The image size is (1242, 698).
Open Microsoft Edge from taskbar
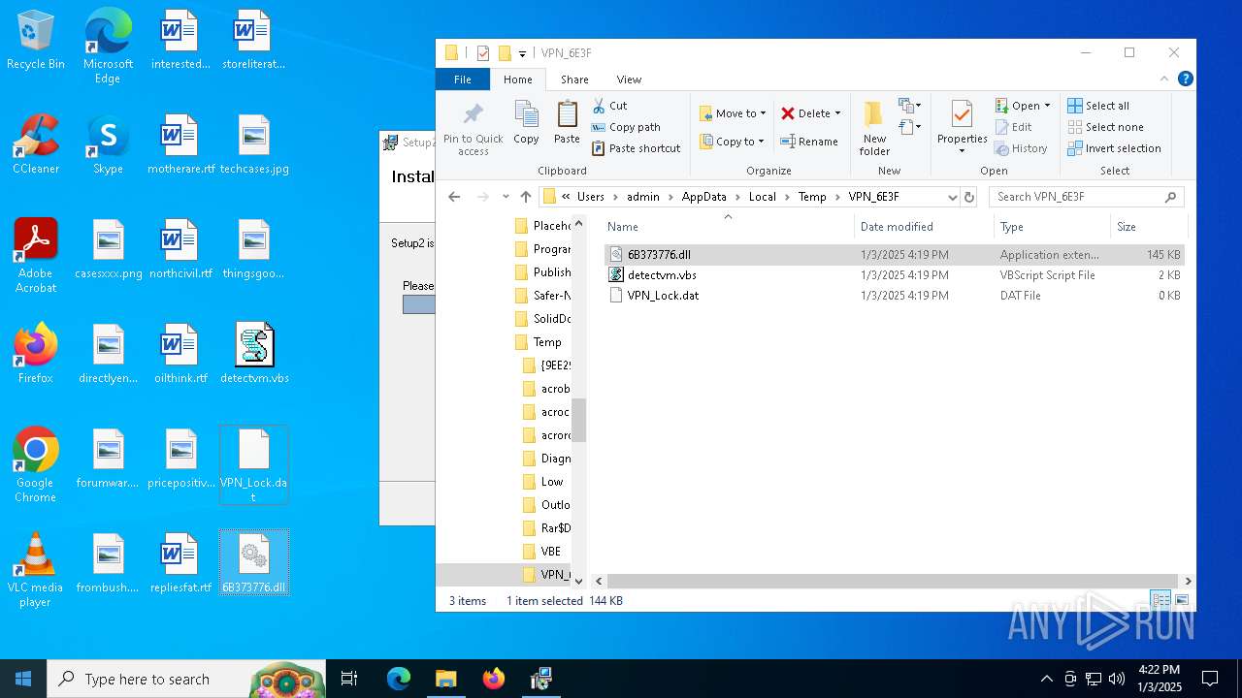click(399, 679)
